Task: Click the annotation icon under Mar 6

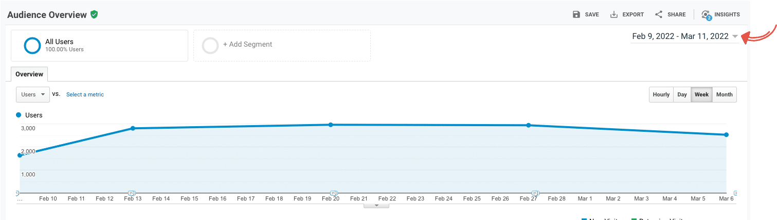Action: tap(735, 193)
